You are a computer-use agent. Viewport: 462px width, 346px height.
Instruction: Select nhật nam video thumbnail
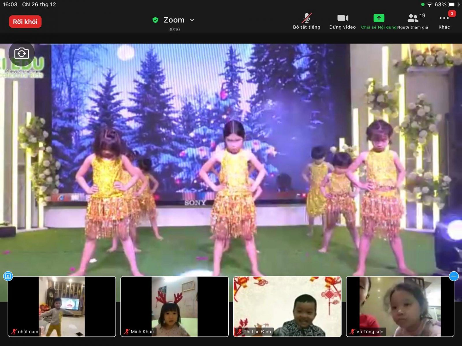(x=62, y=306)
